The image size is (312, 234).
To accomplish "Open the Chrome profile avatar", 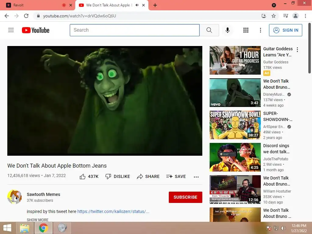I will pos(296,16).
